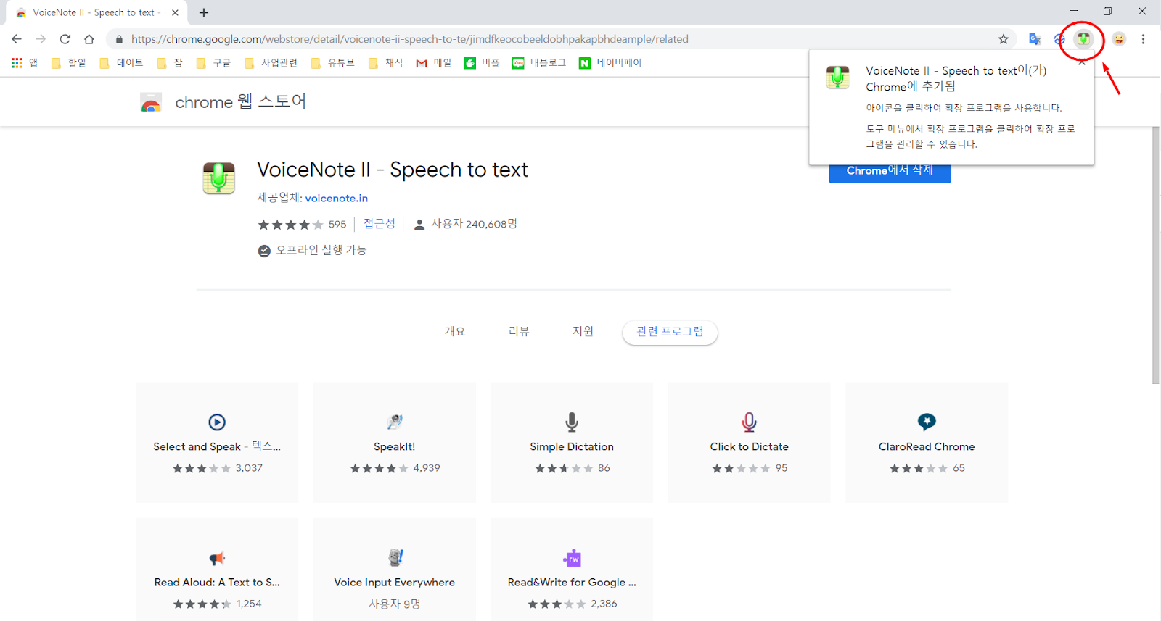
Task: Open the 유튜브 bookmark folder
Action: (x=332, y=63)
